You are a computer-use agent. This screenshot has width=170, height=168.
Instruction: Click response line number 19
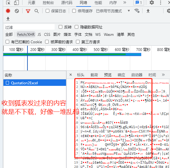coord(76,162)
